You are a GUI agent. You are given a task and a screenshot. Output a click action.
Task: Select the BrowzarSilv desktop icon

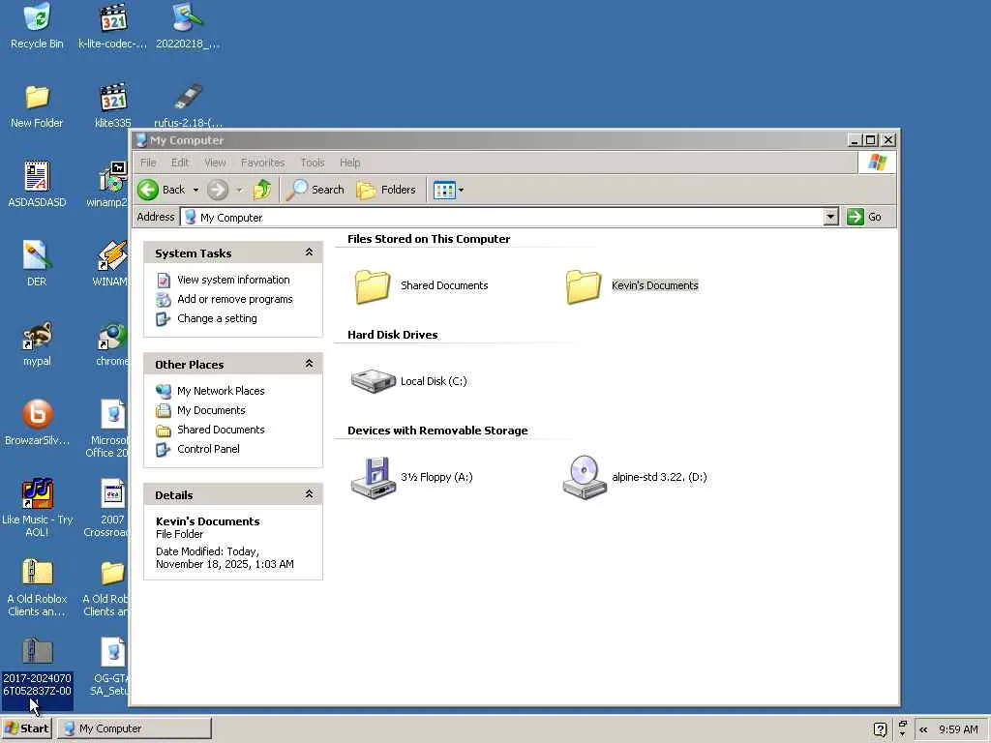[x=37, y=422]
